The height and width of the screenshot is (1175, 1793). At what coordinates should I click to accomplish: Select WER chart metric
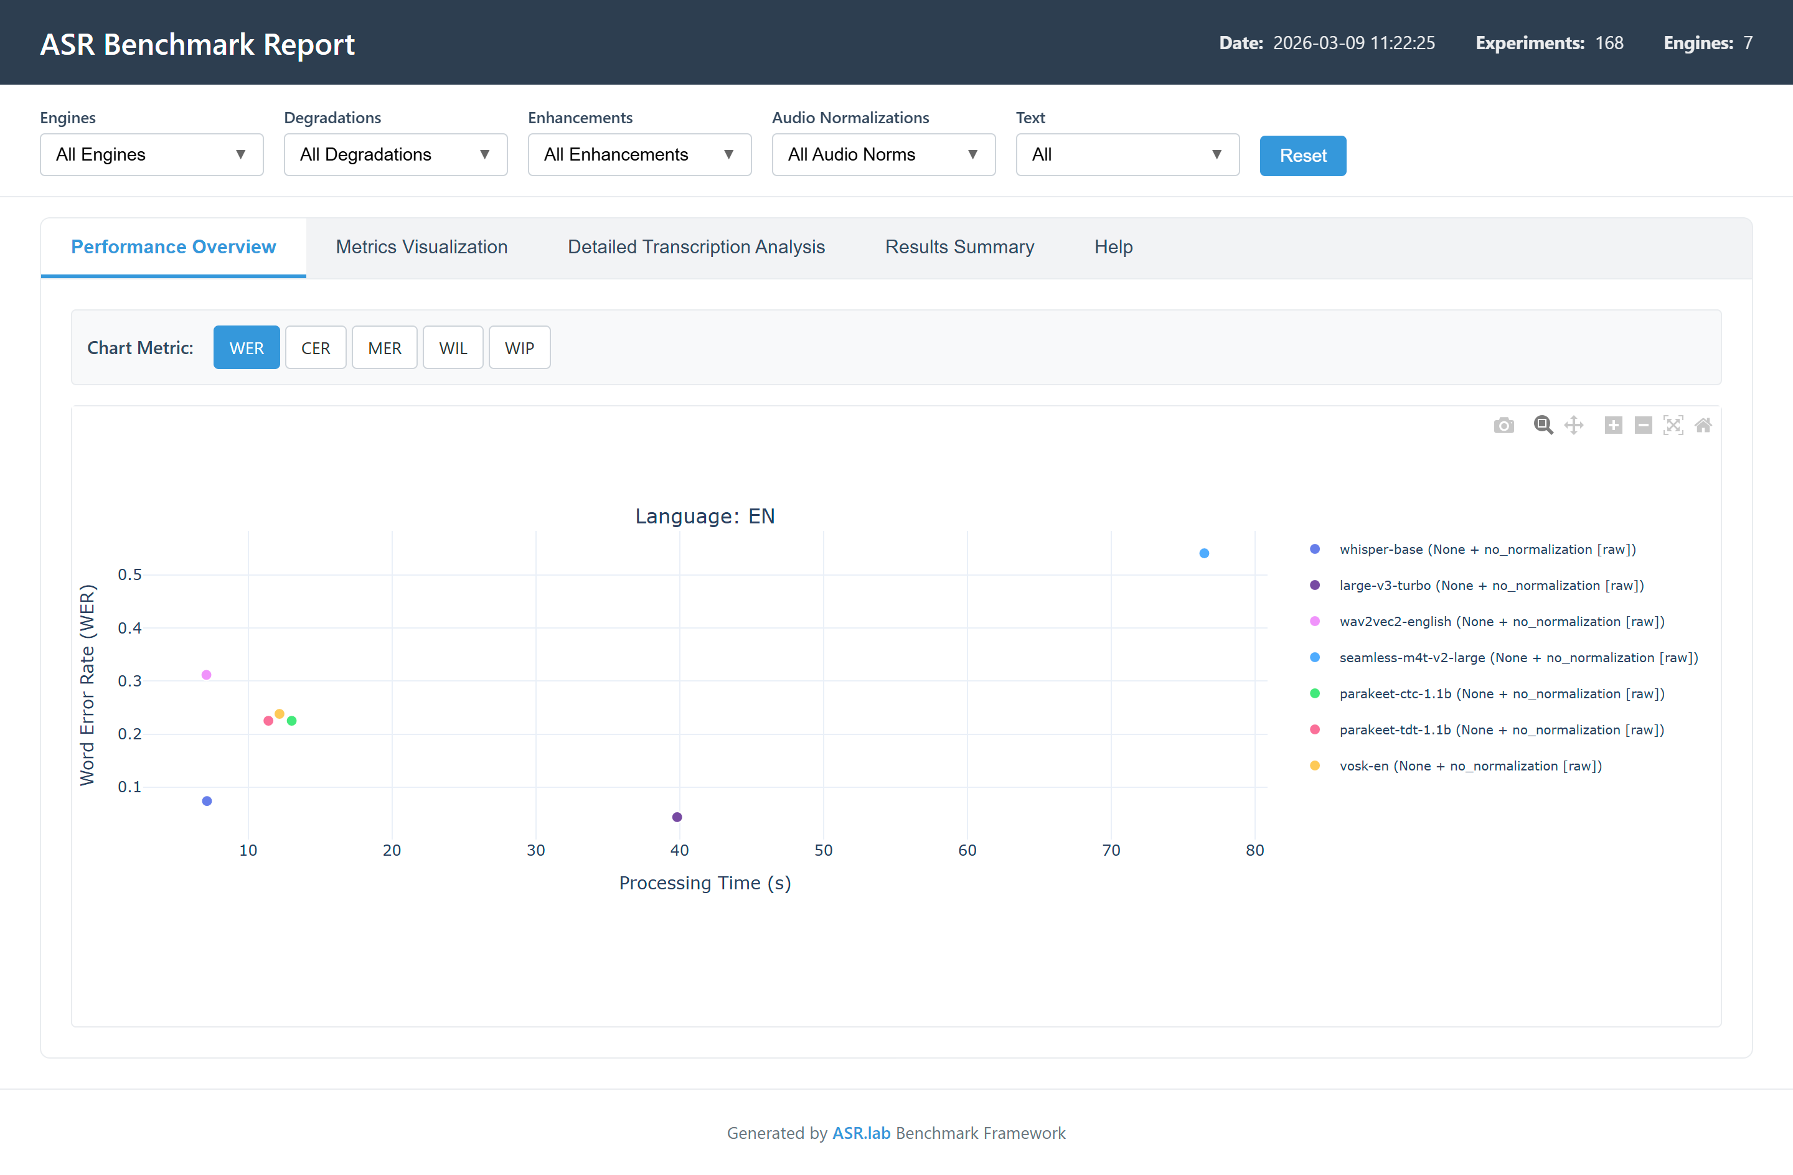(x=247, y=347)
